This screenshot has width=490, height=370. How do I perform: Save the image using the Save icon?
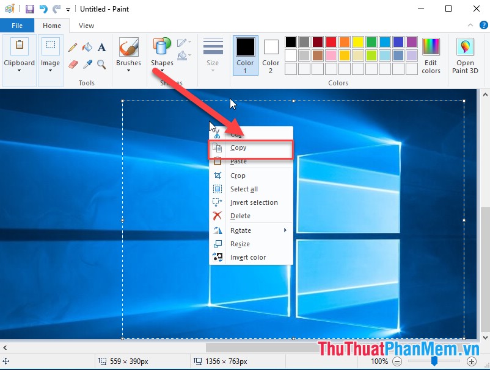[29, 9]
